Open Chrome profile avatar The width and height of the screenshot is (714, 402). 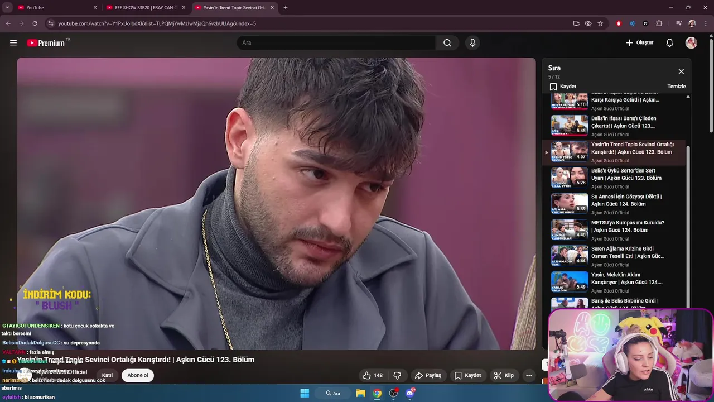(692, 23)
